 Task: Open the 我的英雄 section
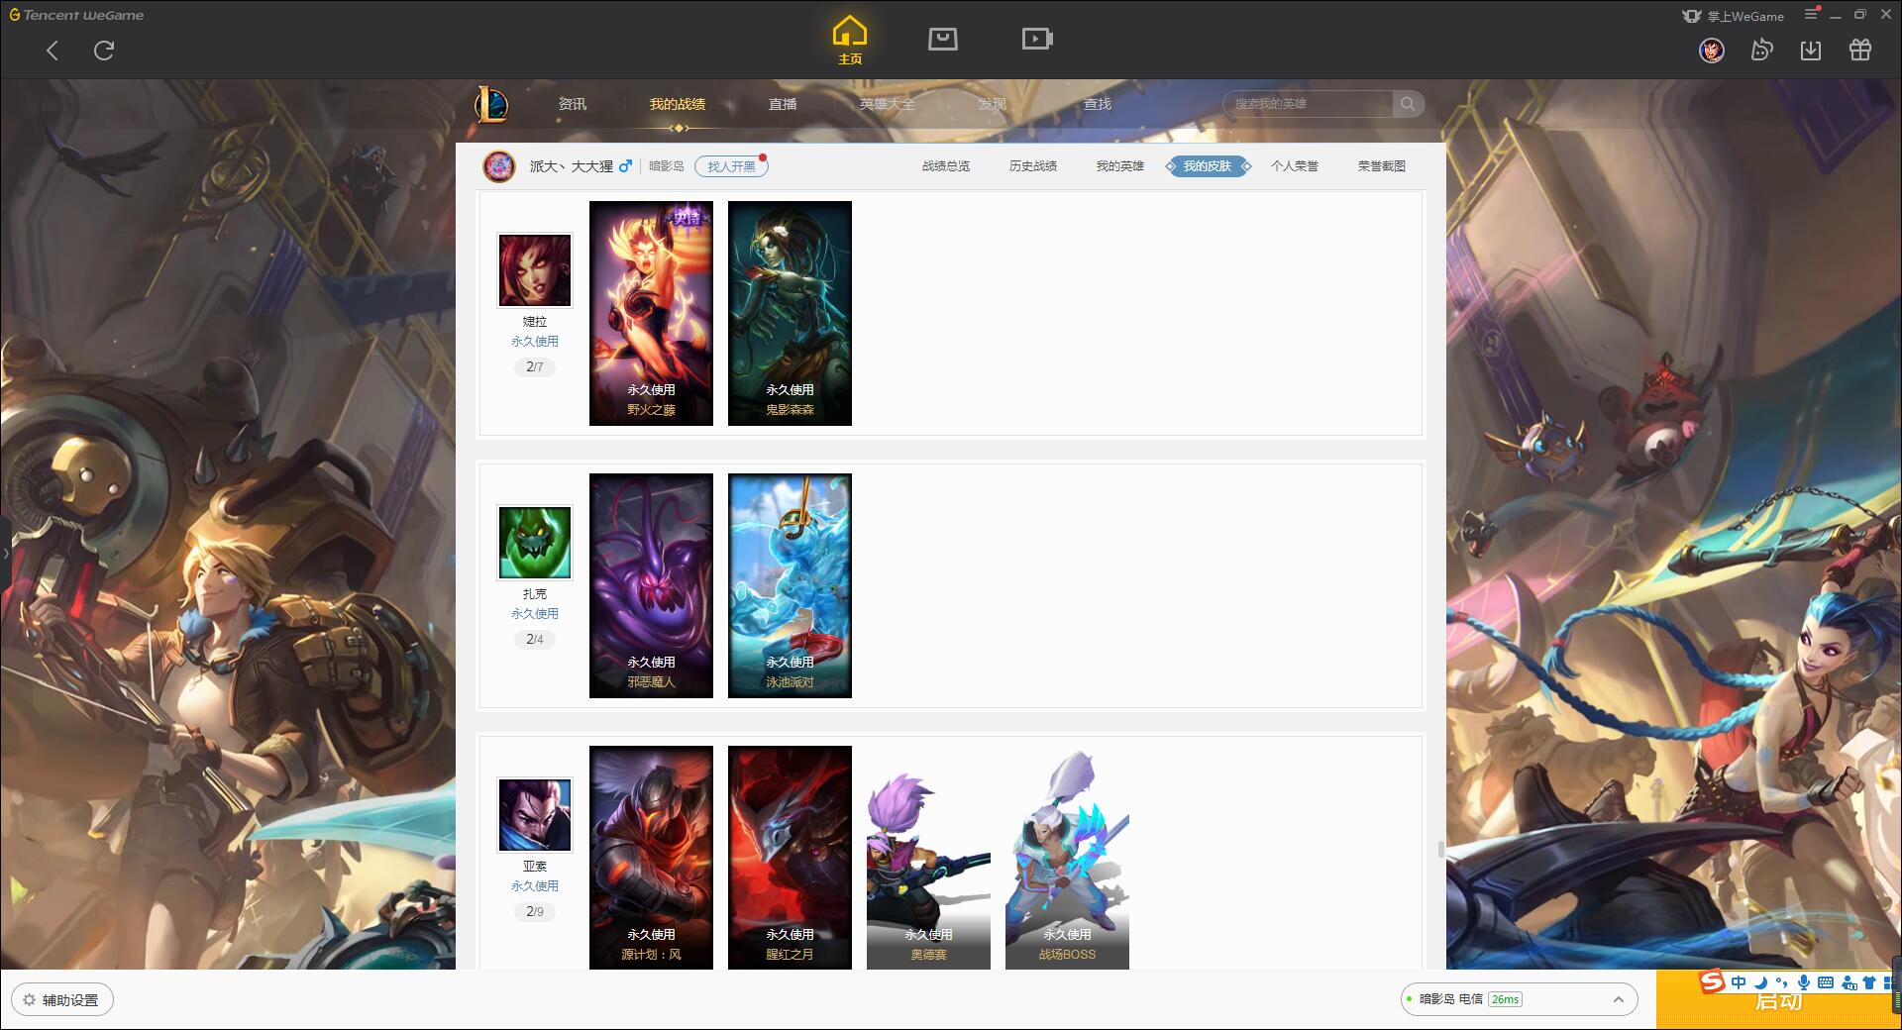coord(1120,166)
